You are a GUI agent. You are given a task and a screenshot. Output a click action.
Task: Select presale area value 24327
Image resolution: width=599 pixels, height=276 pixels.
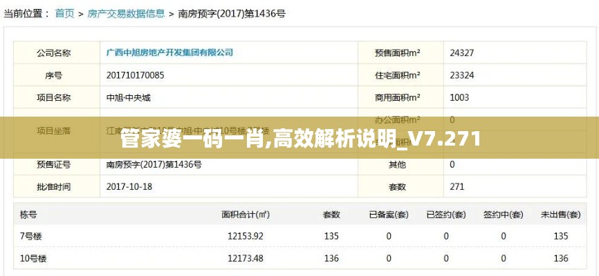pos(461,53)
